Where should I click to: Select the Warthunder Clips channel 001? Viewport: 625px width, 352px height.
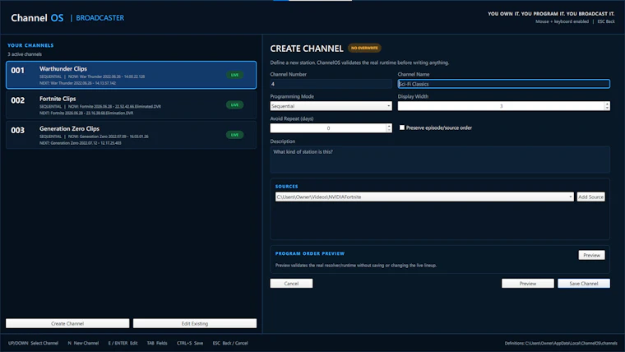pyautogui.click(x=131, y=75)
